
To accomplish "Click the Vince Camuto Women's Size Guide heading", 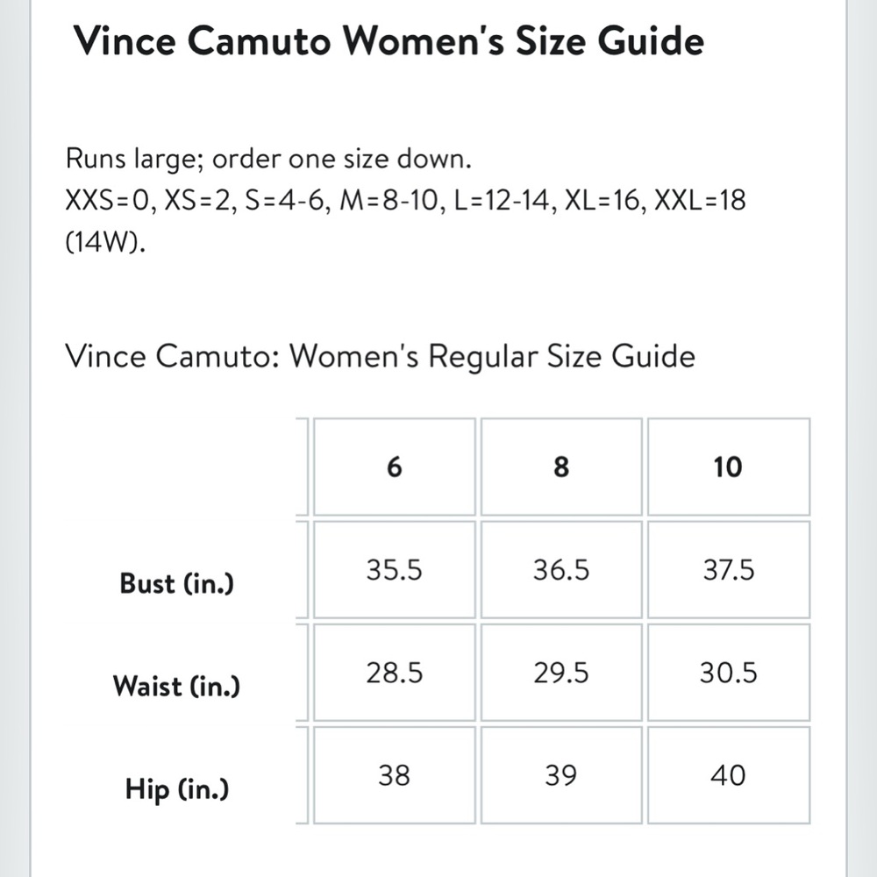I will [x=389, y=41].
